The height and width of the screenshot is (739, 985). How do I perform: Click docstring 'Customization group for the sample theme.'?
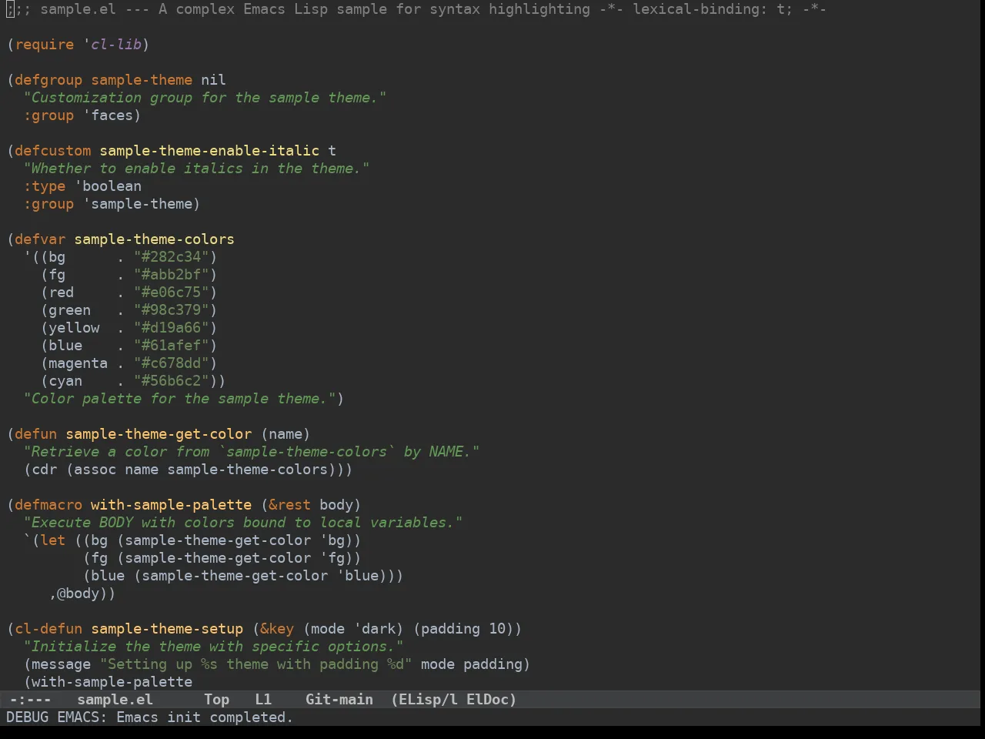pos(205,98)
